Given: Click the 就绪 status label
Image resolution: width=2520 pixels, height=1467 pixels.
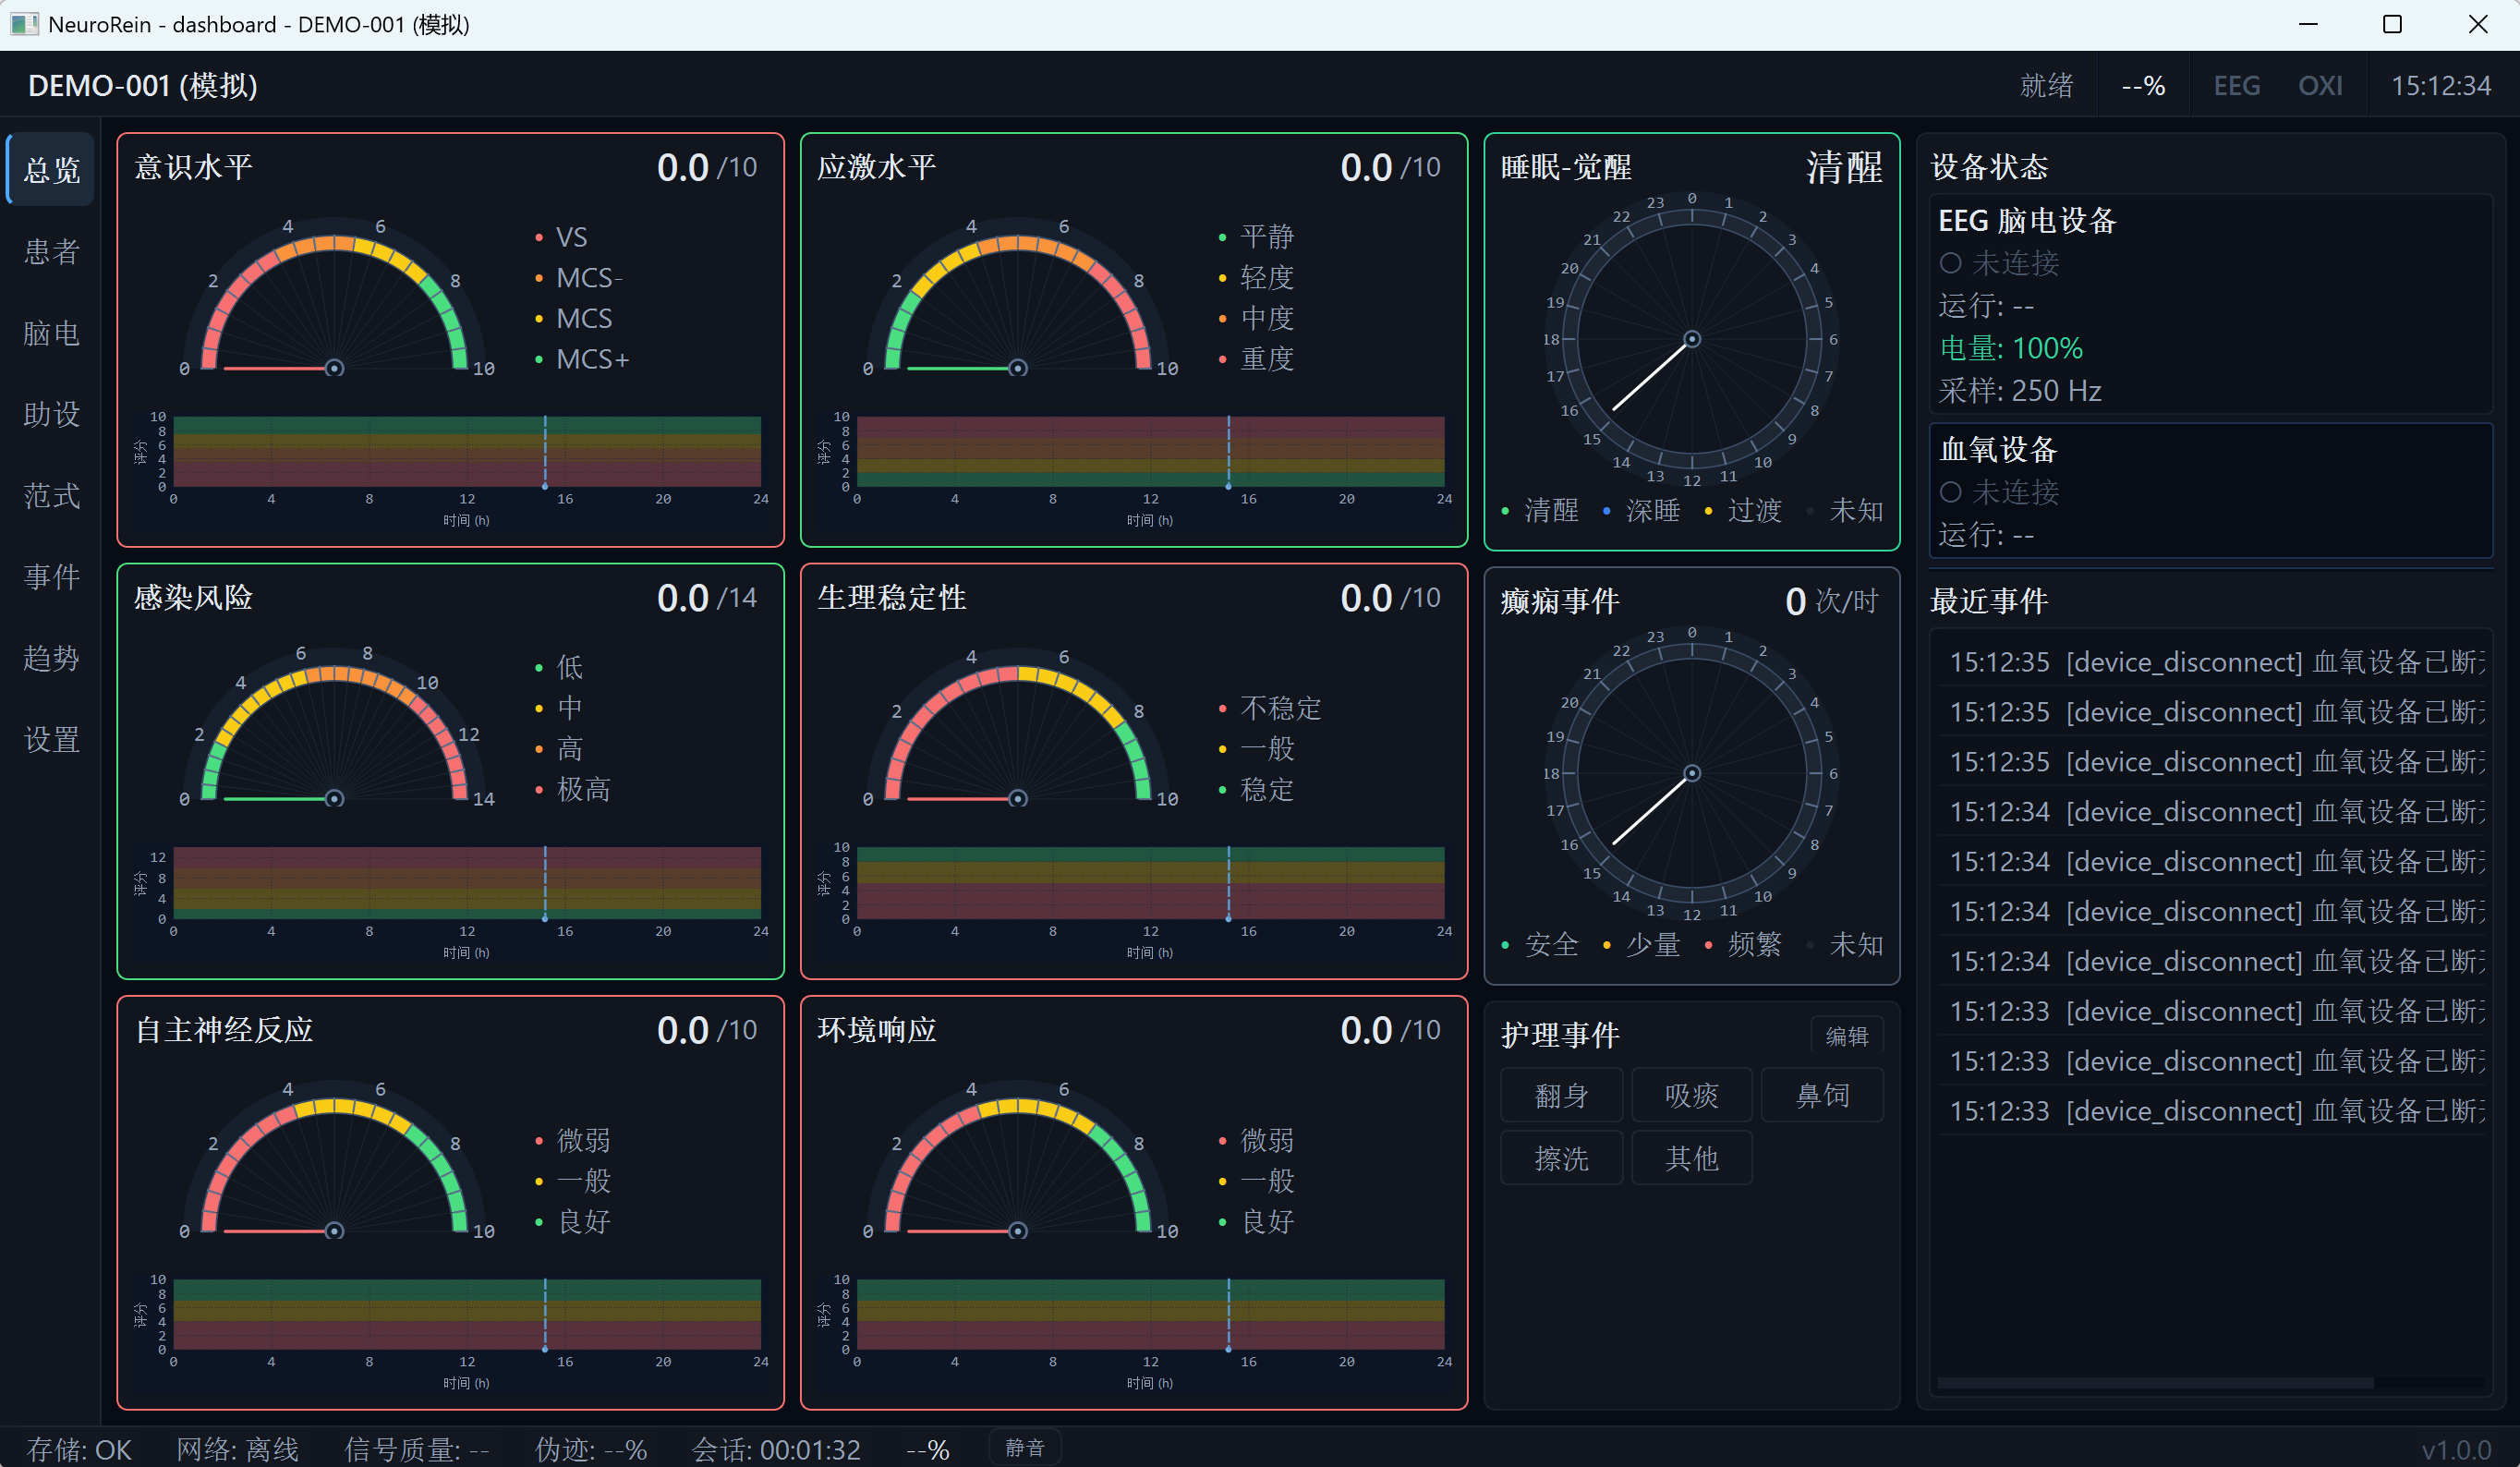Looking at the screenshot, I should [2046, 86].
